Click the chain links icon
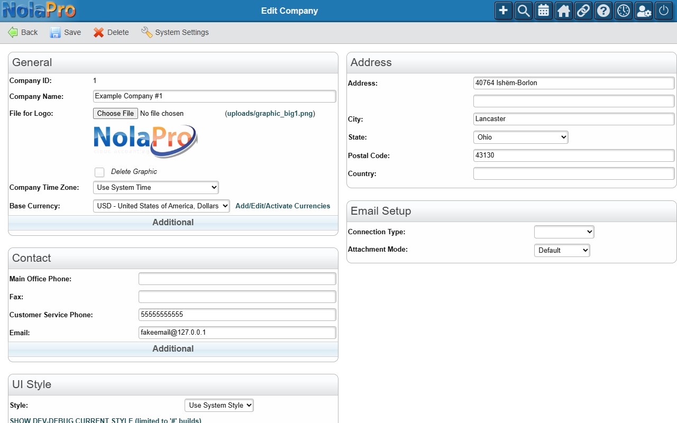 pyautogui.click(x=583, y=11)
